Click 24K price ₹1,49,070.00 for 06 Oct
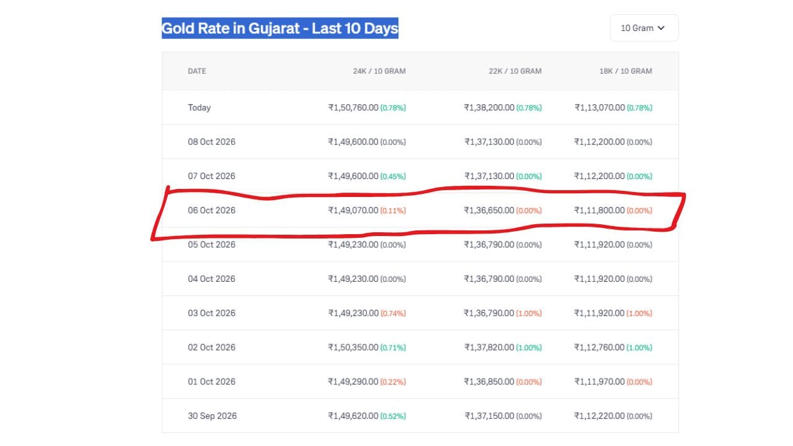 click(353, 211)
